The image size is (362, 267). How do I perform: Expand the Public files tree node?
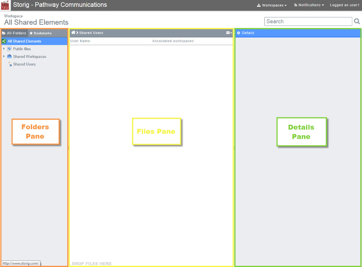pos(4,49)
